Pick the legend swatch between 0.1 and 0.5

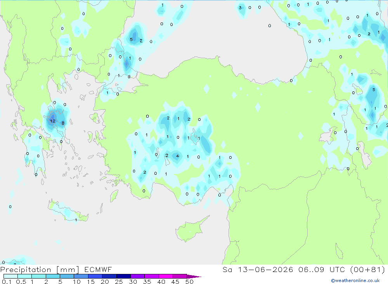pos(10,276)
